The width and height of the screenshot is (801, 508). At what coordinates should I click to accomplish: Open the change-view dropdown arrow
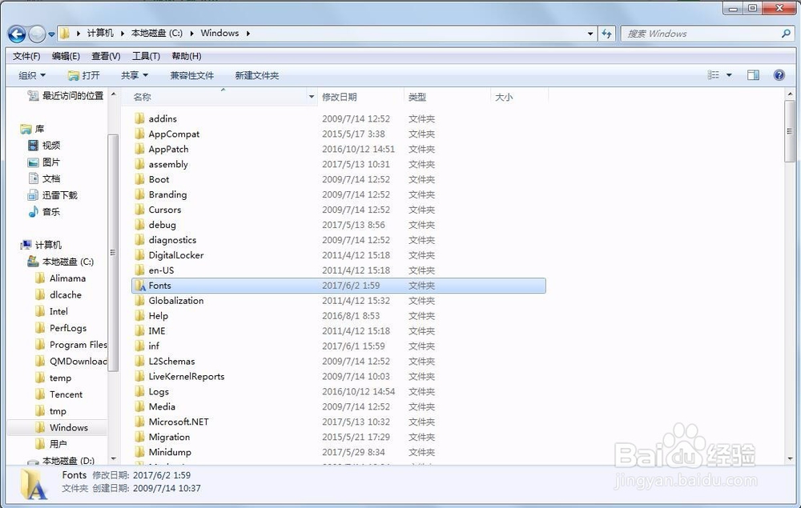(727, 74)
